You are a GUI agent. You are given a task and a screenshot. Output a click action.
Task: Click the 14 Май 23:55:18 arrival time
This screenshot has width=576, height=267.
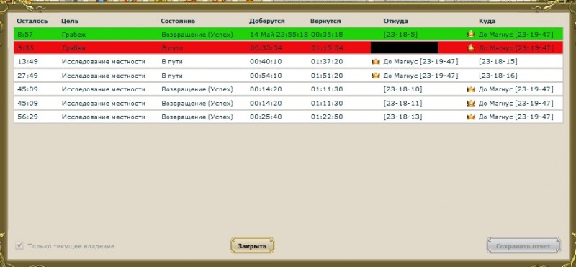279,35
